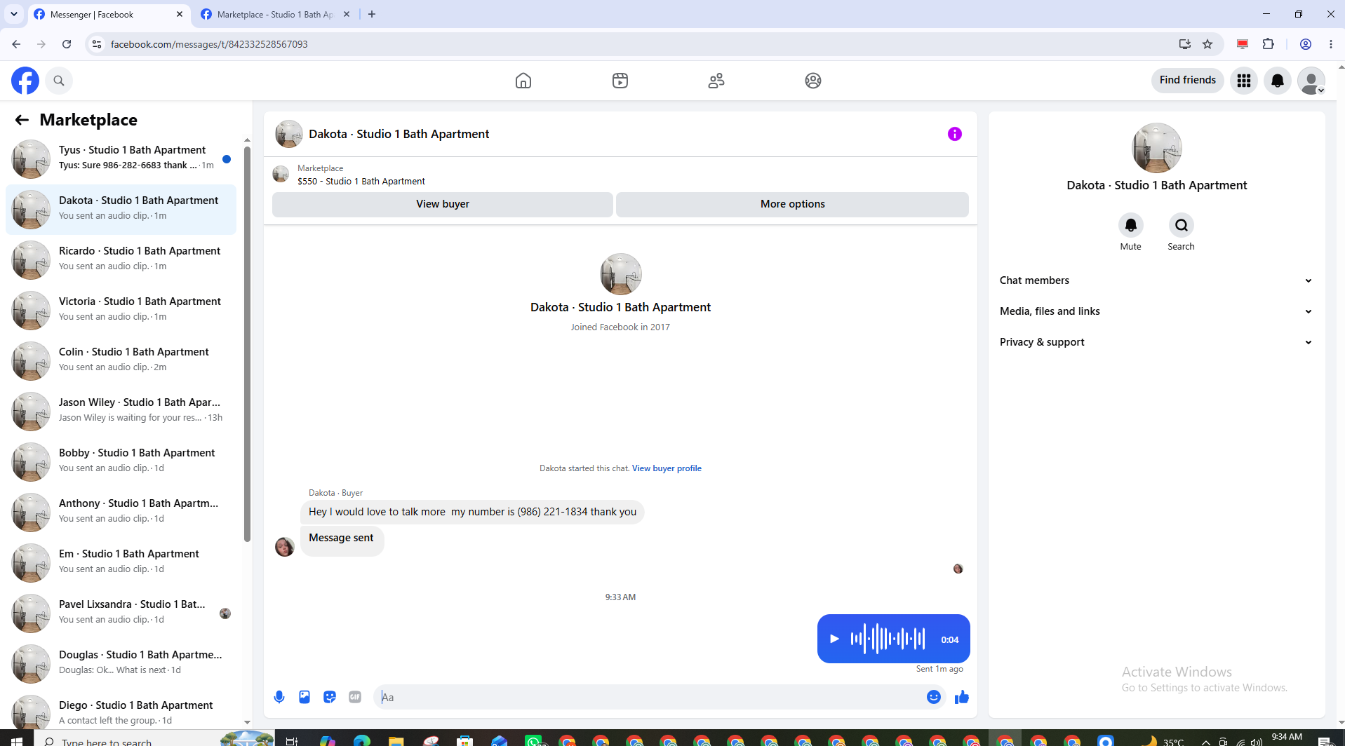Open Colin conversation in the list

[121, 361]
